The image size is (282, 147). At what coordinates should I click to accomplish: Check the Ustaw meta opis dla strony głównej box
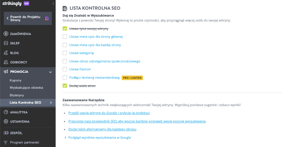click(65, 36)
